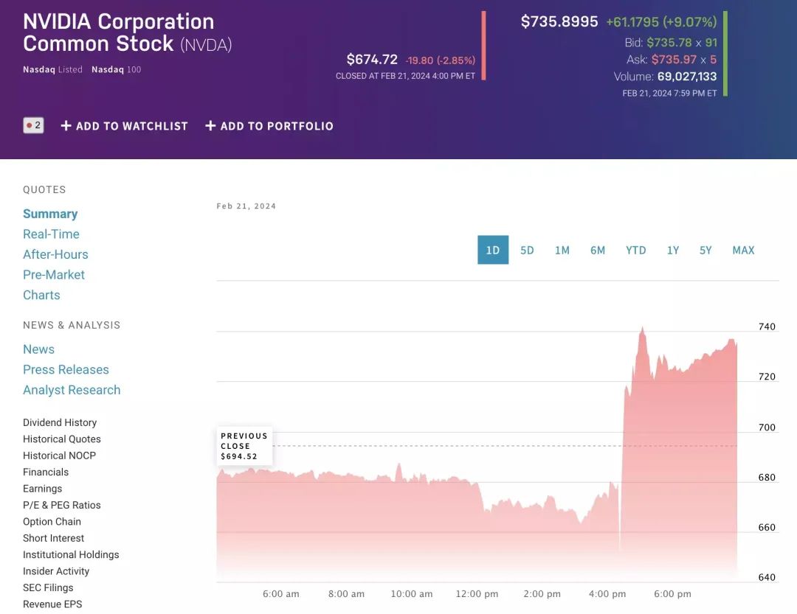Select YTD chart range
The image size is (797, 614).
pos(635,250)
